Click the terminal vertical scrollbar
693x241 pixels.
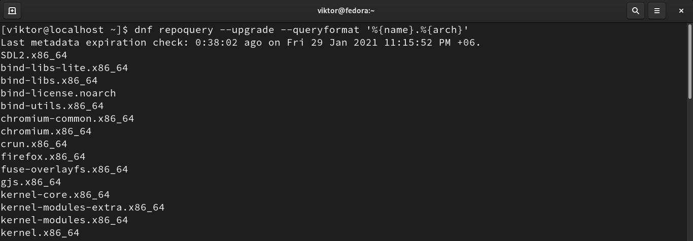click(x=690, y=61)
